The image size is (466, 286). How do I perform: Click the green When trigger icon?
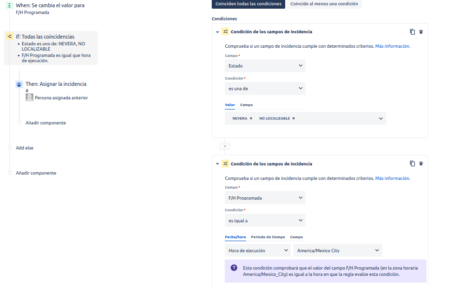pyautogui.click(x=9, y=5)
